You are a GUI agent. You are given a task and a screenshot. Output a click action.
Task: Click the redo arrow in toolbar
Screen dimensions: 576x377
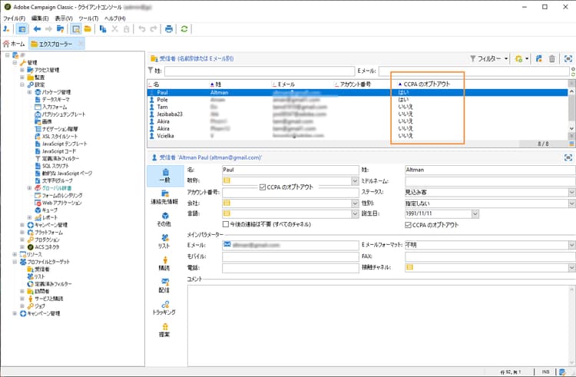pos(154,29)
